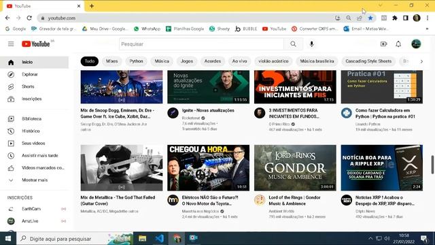435x245 pixels.
Task: Open Cripto News channel avatar
Action: click(x=347, y=200)
